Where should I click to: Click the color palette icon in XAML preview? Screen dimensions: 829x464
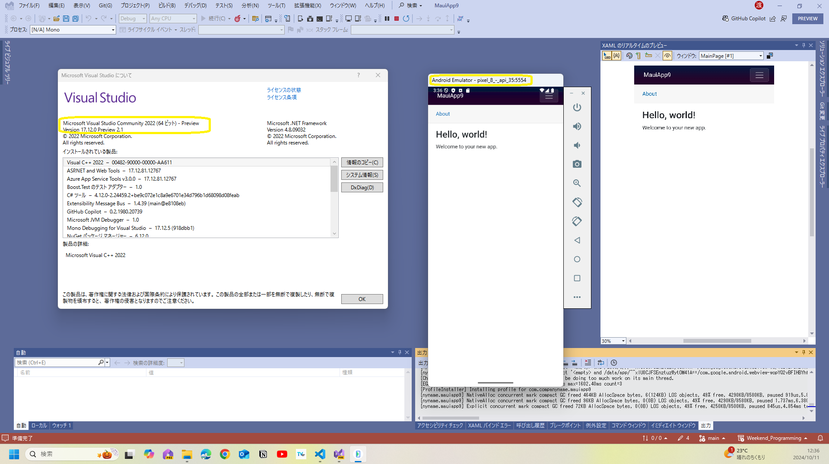629,56
